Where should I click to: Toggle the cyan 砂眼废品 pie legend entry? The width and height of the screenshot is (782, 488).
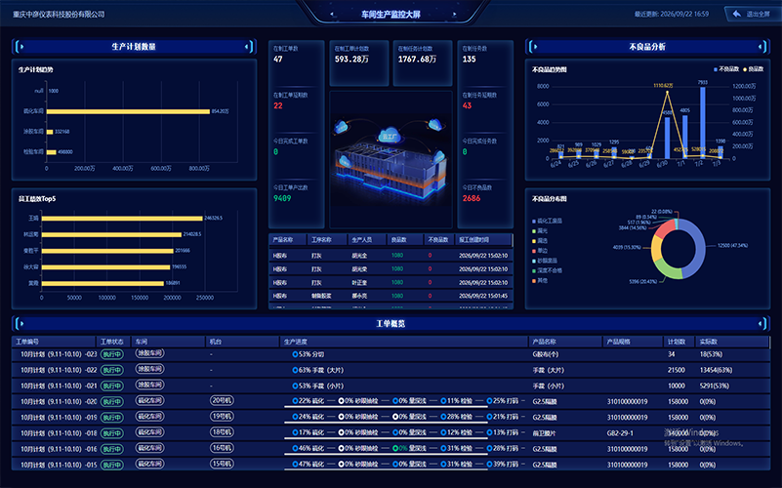coord(545,261)
